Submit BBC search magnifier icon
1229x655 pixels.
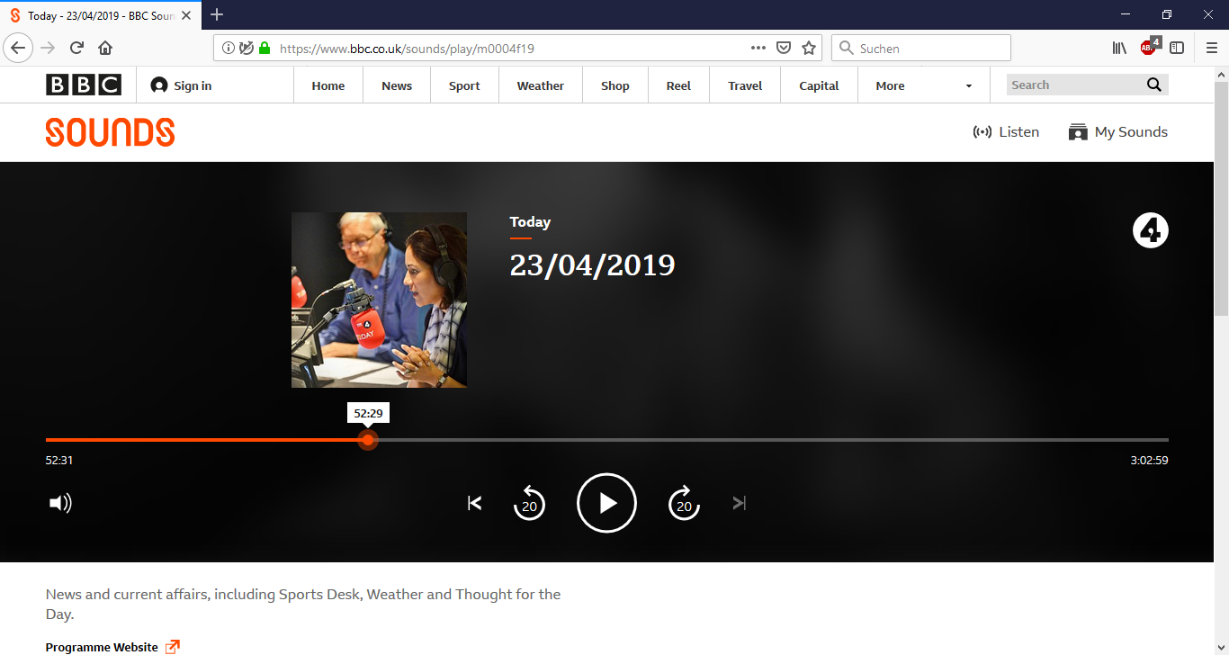pos(1154,85)
